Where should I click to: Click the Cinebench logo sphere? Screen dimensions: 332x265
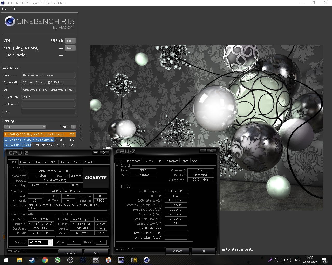(x=10, y=21)
